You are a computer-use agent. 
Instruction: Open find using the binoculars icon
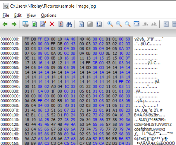pyautogui.click(x=70, y=24)
